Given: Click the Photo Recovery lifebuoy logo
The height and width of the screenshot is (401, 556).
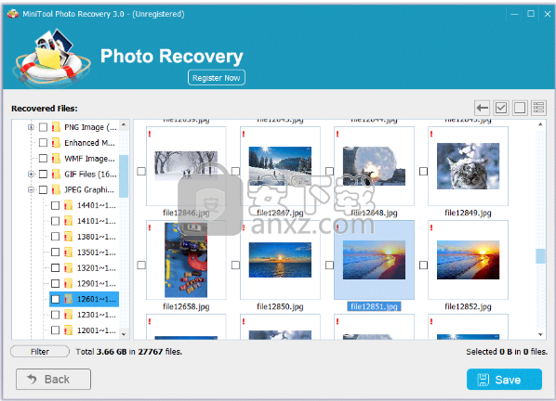Looking at the screenshot, I should [52, 58].
